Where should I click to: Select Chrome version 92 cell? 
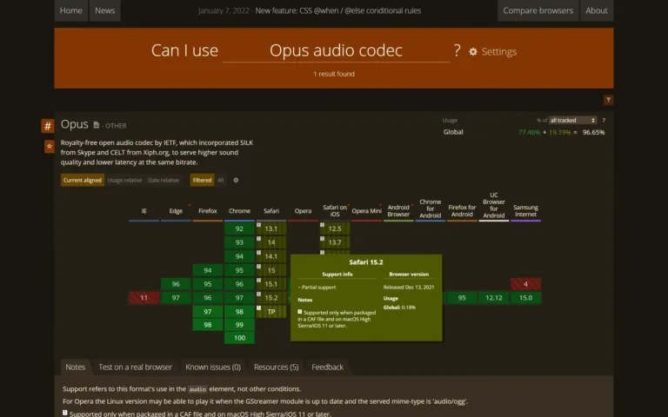(x=239, y=228)
